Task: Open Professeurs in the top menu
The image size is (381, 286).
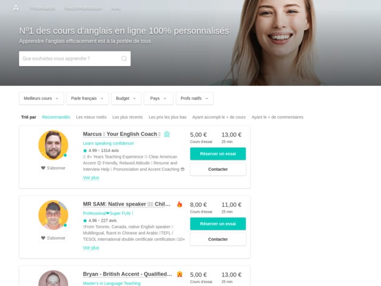Action: click(42, 8)
